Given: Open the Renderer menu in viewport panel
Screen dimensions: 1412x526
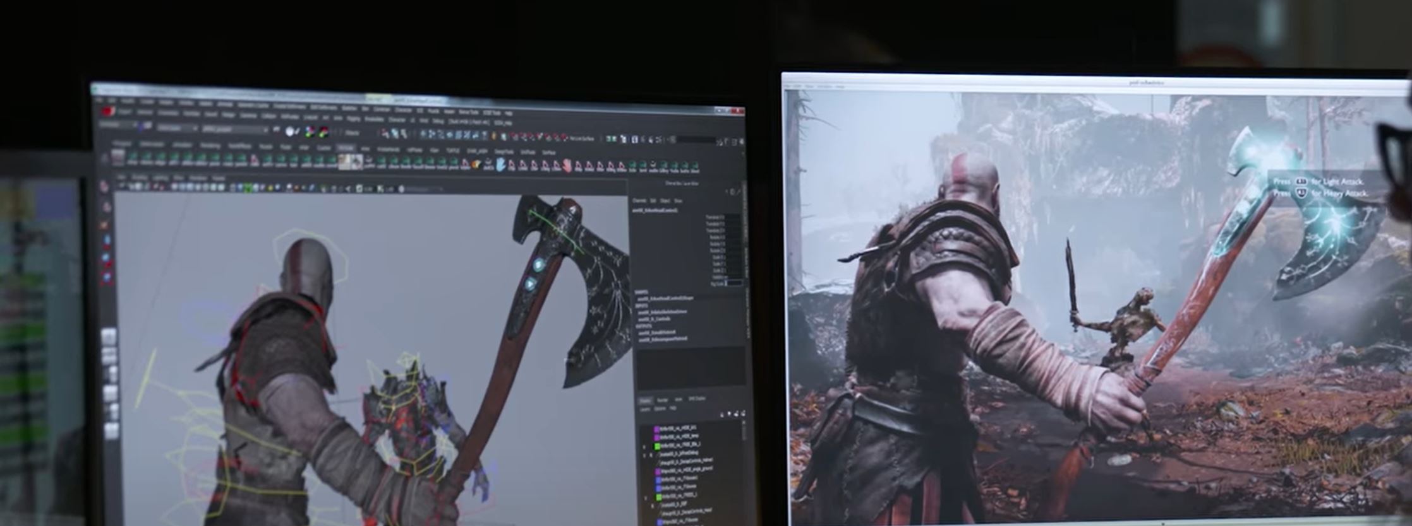Looking at the screenshot, I should click(x=198, y=178).
